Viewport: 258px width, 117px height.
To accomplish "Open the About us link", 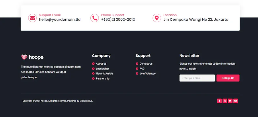I will click(x=101, y=64).
